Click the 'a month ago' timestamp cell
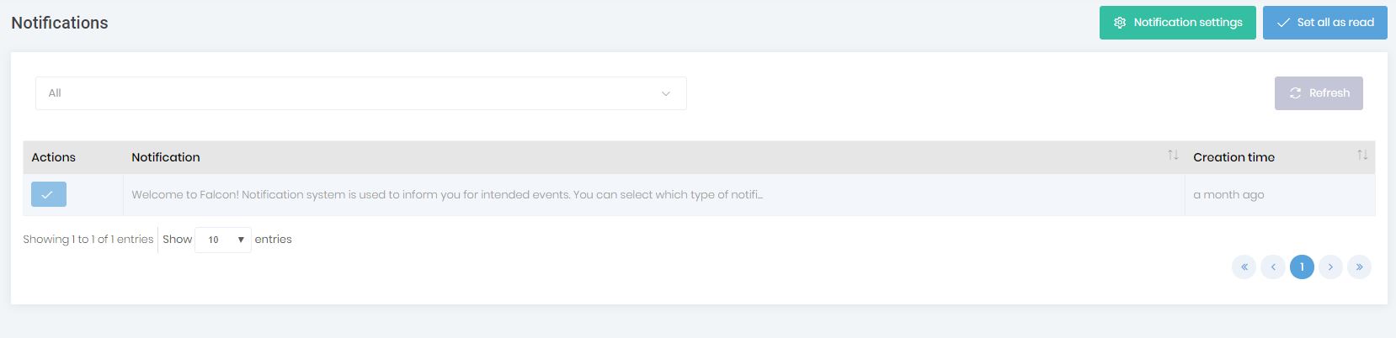 (x=1228, y=195)
